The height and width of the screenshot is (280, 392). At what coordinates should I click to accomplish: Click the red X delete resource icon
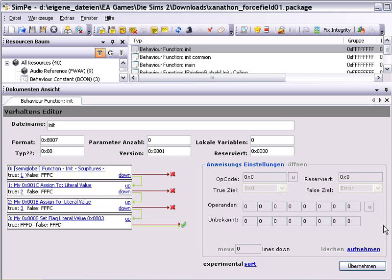[210, 30]
